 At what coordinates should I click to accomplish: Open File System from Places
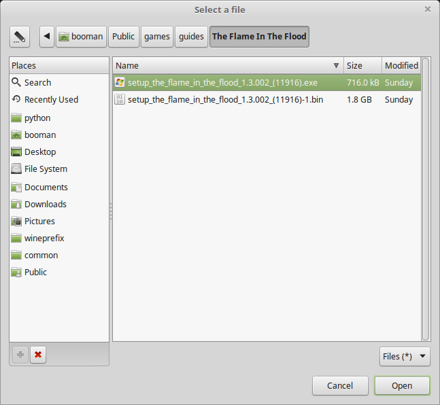[x=59, y=169]
